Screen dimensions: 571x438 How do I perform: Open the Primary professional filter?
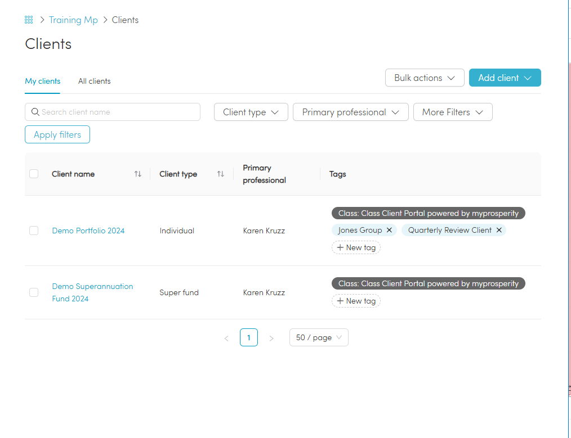point(351,112)
